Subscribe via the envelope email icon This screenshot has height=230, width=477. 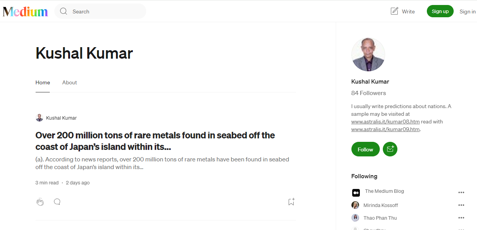coord(390,149)
